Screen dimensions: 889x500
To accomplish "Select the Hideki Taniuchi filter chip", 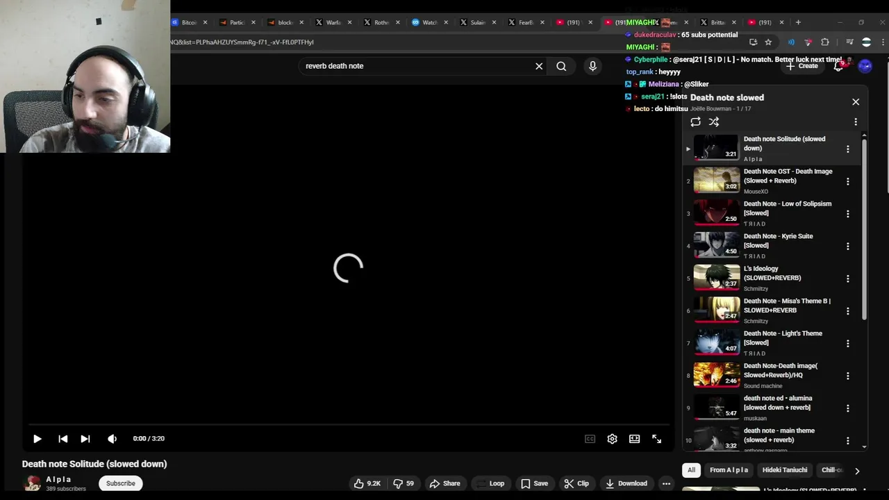I will point(785,470).
